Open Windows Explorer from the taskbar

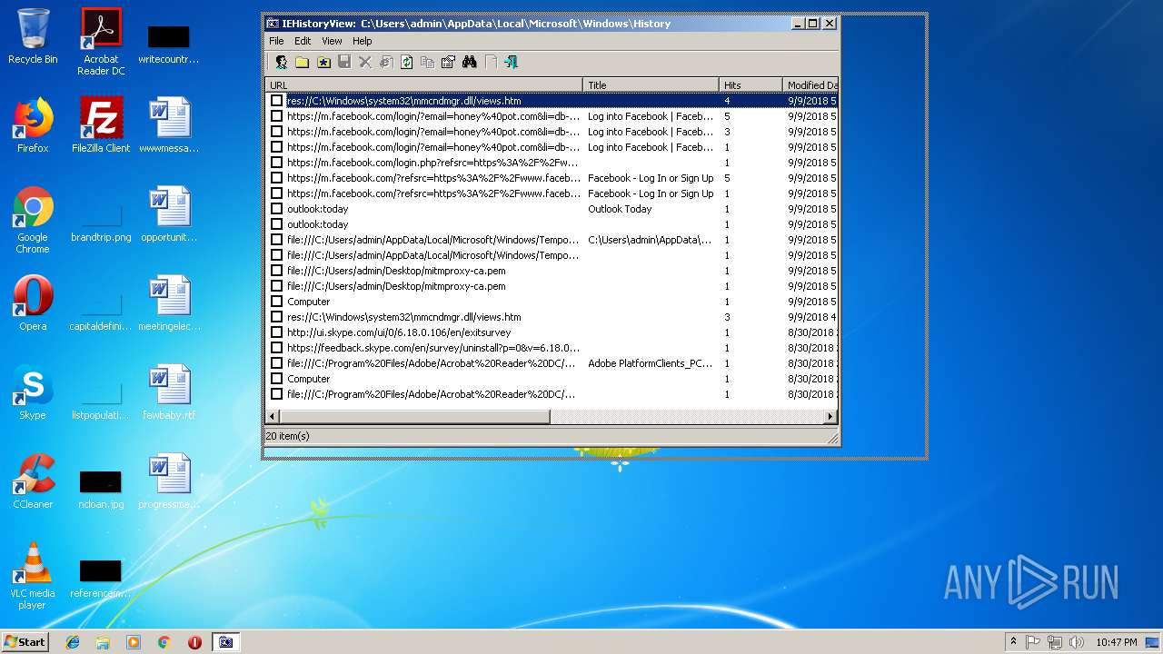point(103,642)
